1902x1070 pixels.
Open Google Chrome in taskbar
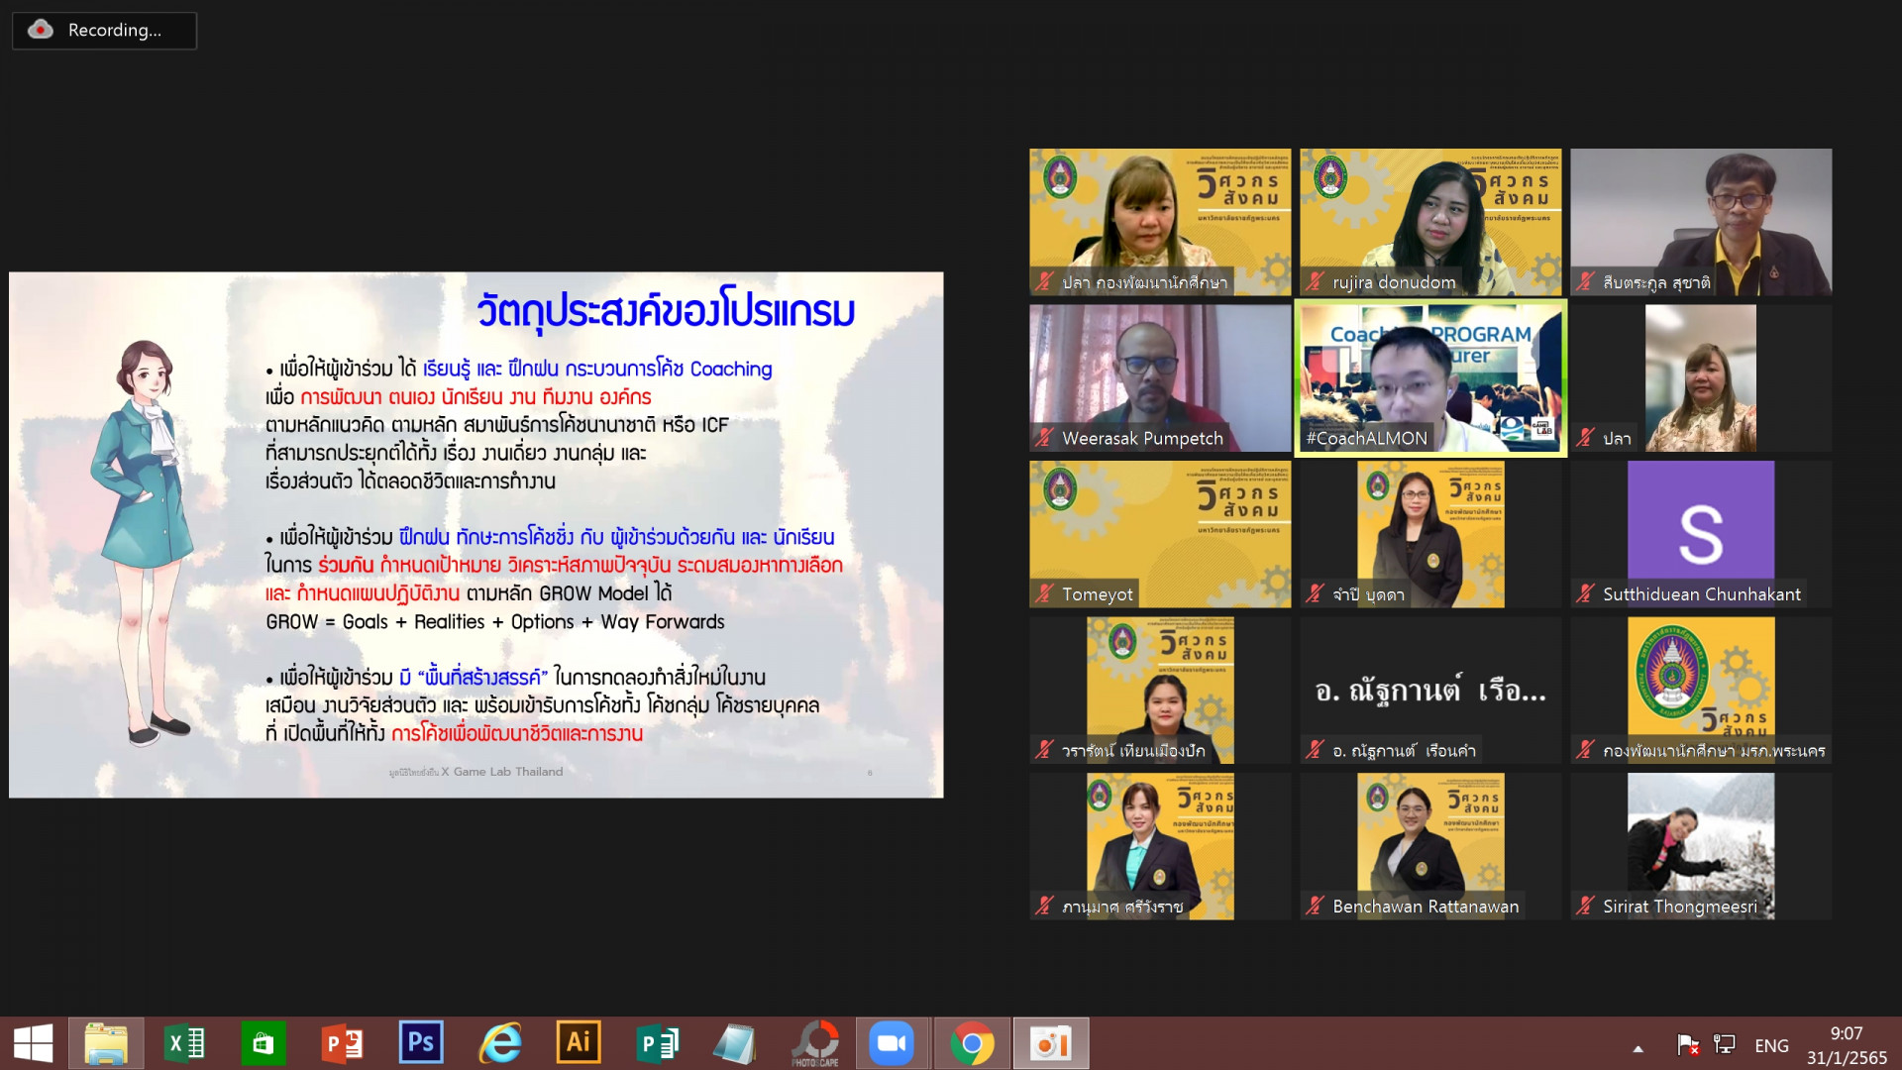972,1043
